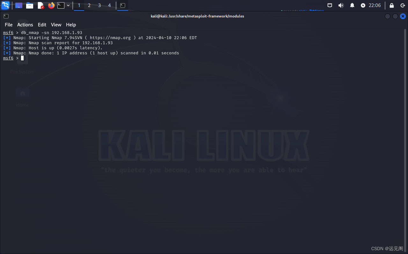The width and height of the screenshot is (408, 254).
Task: Open the notifications bell icon
Action: [x=352, y=5]
